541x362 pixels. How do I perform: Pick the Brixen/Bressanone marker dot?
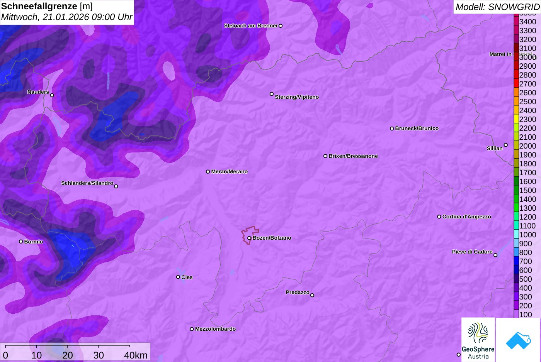pos(325,156)
